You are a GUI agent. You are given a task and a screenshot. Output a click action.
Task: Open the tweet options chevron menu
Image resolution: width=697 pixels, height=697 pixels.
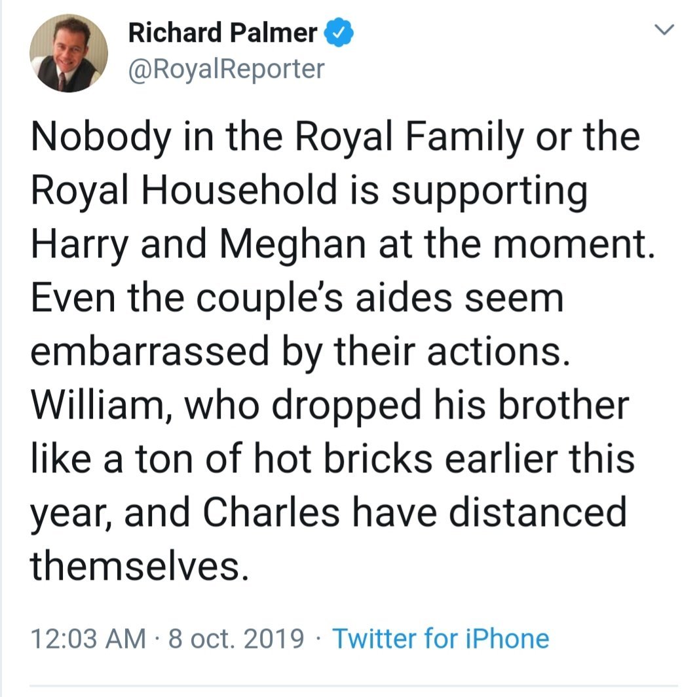[664, 30]
